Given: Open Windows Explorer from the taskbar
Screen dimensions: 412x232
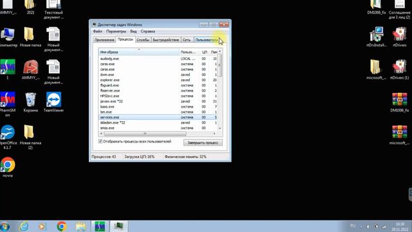Looking at the screenshot, I should (81, 226).
